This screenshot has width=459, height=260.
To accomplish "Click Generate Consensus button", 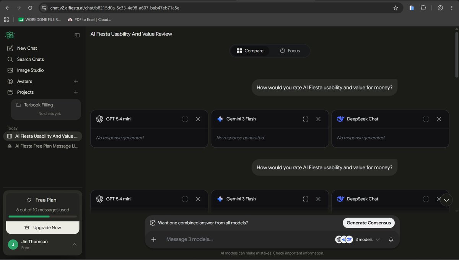I will 369,223.
